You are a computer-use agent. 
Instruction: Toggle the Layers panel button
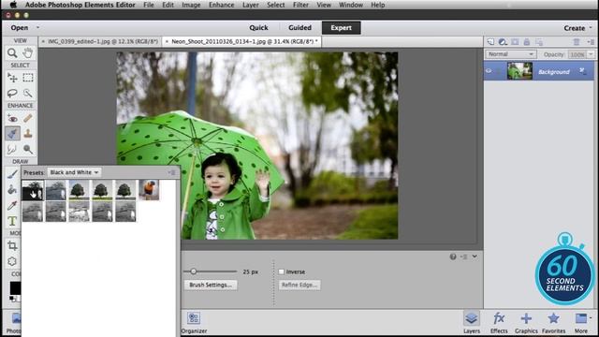click(x=472, y=322)
